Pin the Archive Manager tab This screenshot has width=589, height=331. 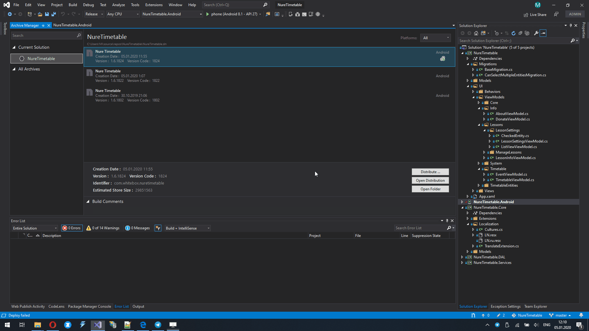(43, 25)
